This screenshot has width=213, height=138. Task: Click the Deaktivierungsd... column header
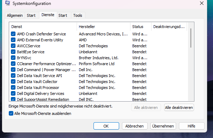pos(169,27)
